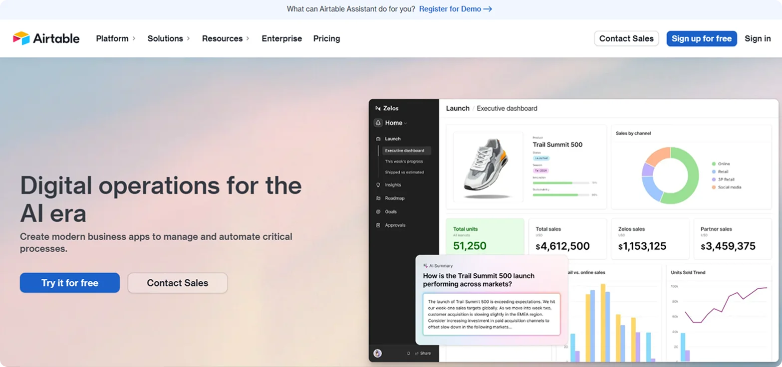The height and width of the screenshot is (367, 782).
Task: Click the Sales by channel heading
Action: (x=633, y=133)
